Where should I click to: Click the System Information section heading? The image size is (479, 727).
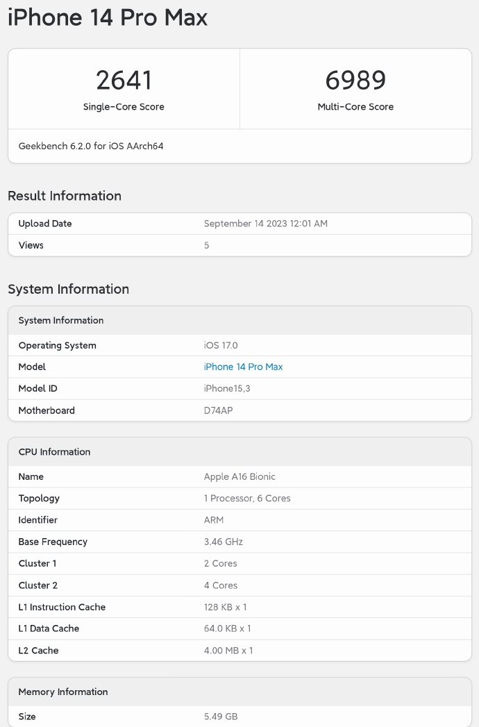tap(68, 289)
